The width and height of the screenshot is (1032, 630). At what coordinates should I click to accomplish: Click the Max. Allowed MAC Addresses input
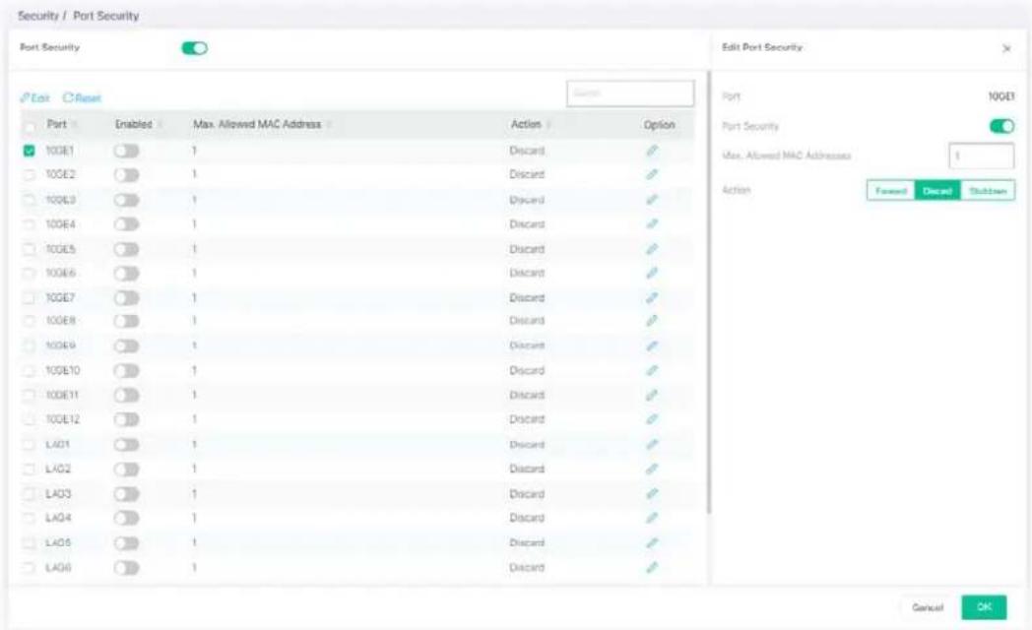[982, 156]
